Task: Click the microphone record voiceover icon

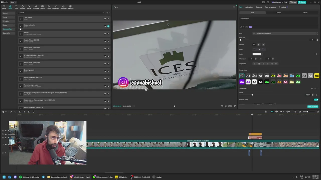Action: click(266, 112)
